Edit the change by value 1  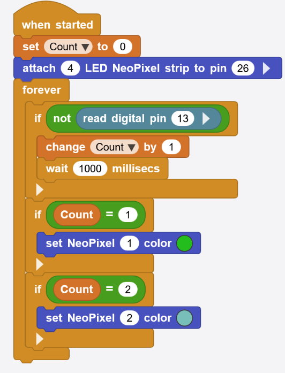point(171,147)
